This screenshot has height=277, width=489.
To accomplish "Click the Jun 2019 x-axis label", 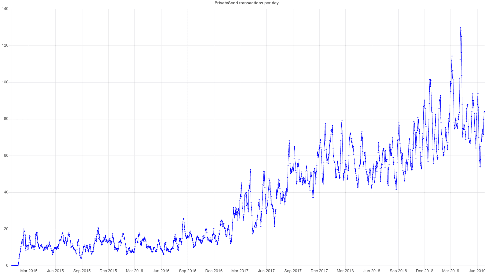I will 477,271.
